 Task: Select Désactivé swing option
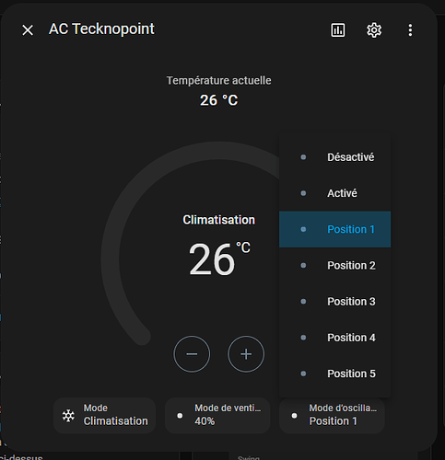(x=334, y=157)
